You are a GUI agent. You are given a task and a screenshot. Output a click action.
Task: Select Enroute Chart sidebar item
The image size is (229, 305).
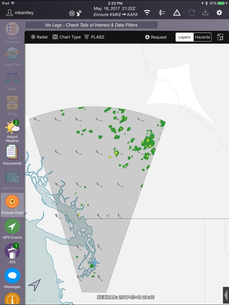click(12, 205)
